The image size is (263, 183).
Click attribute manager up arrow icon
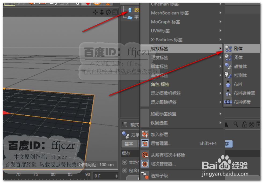coord(227,125)
